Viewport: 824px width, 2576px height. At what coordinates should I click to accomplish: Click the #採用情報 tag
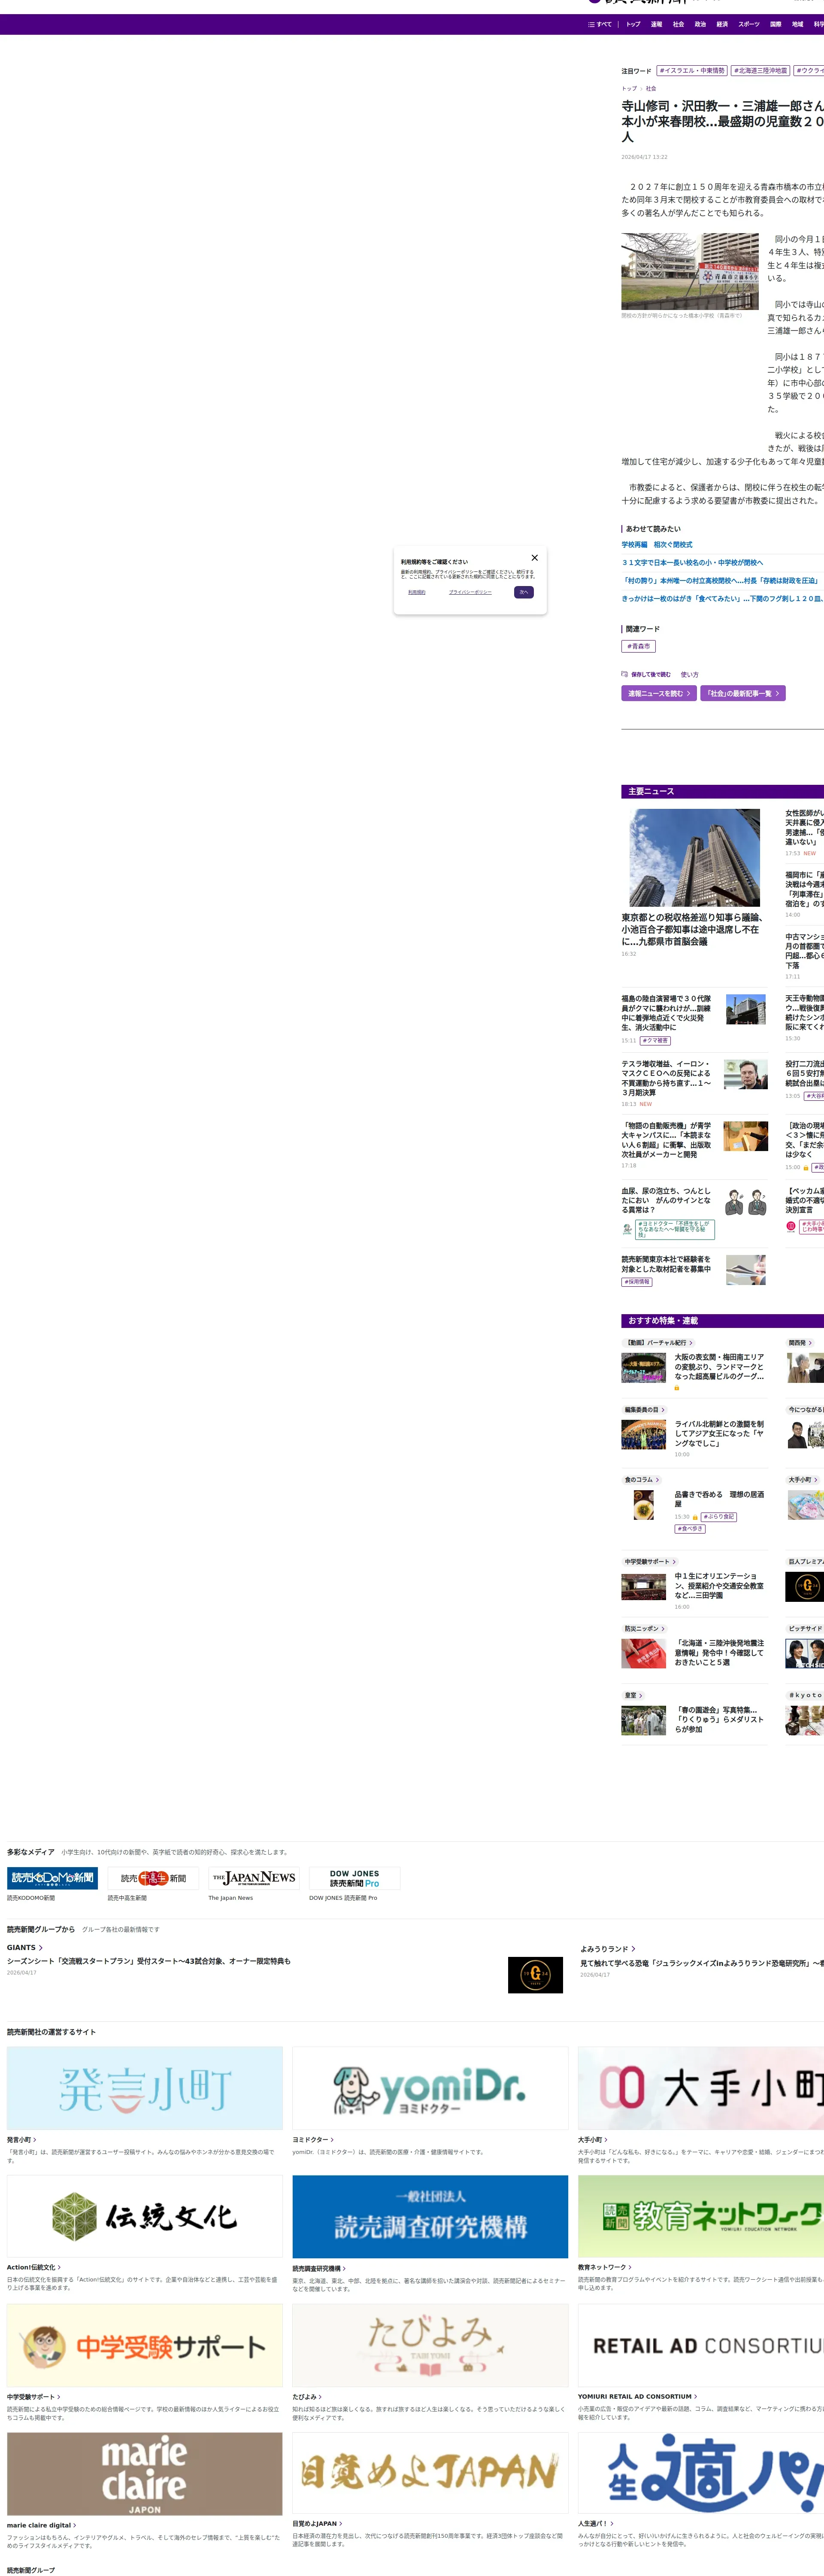coord(637,1282)
